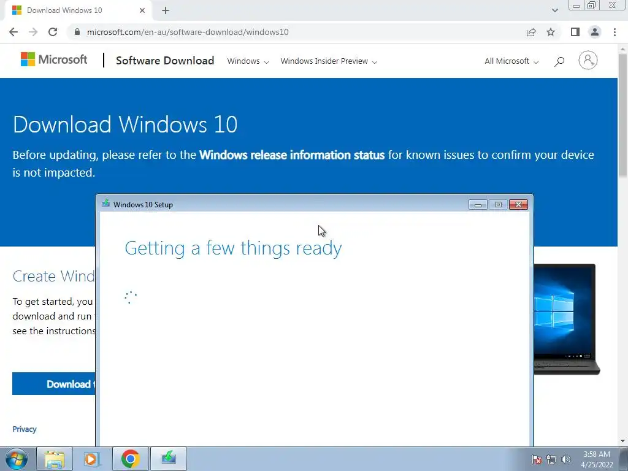Click the page vertical scrollbar thumb
The image size is (628, 471).
[622, 116]
